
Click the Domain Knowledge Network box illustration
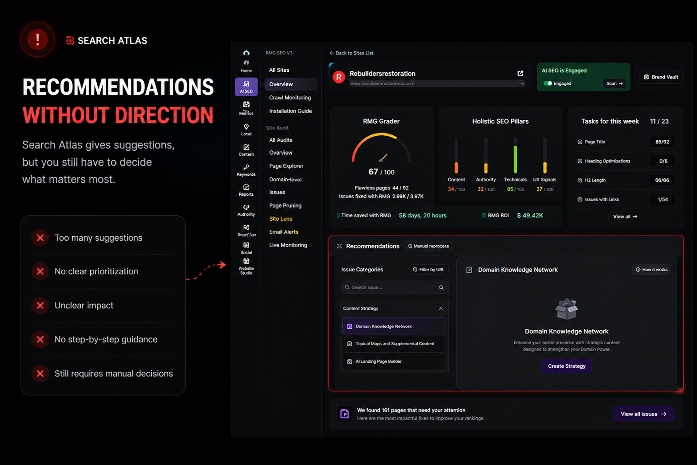pos(567,309)
